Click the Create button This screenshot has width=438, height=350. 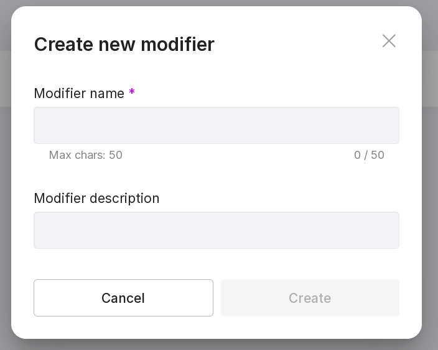[310, 298]
